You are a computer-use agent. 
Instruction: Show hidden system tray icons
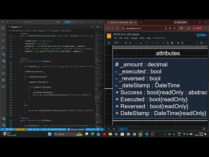coord(165,134)
